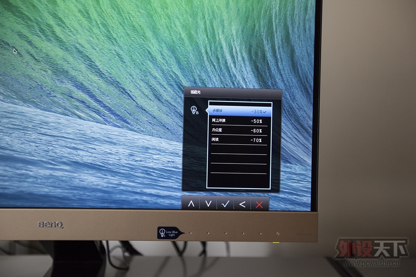Go back with the left arrow OSD icon

242,204
